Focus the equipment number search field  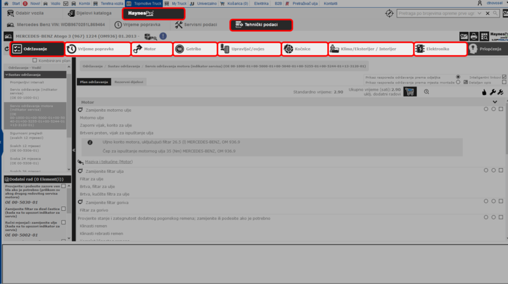(x=436, y=13)
